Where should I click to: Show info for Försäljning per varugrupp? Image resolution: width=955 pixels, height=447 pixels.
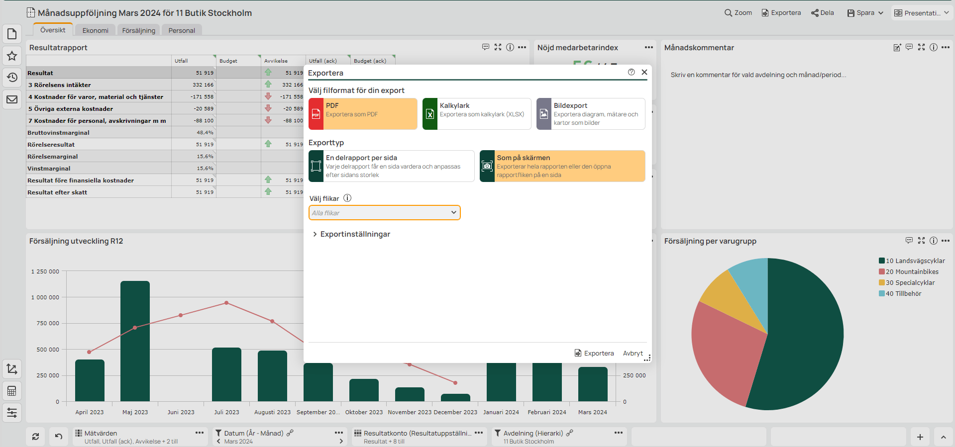click(x=934, y=241)
